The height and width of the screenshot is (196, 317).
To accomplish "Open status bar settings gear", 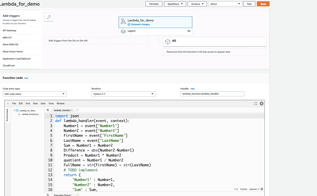I will pyautogui.click(x=262, y=189).
